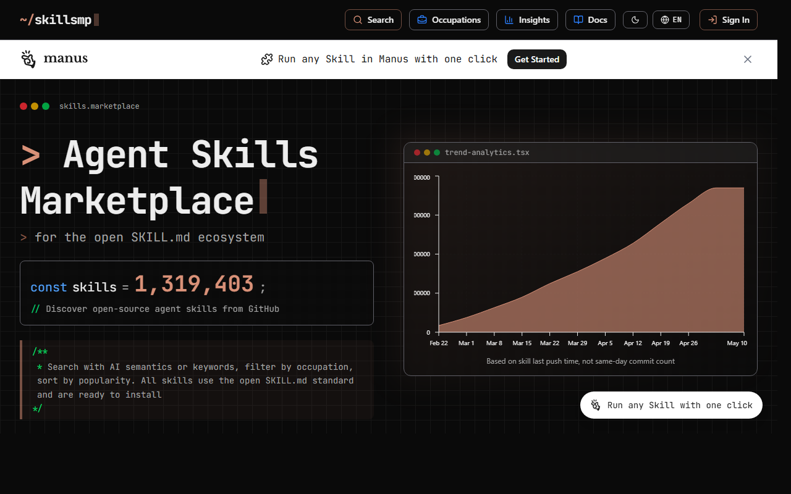Click the yellow dot beside skills.marketplace
The height and width of the screenshot is (494, 791).
click(x=35, y=106)
